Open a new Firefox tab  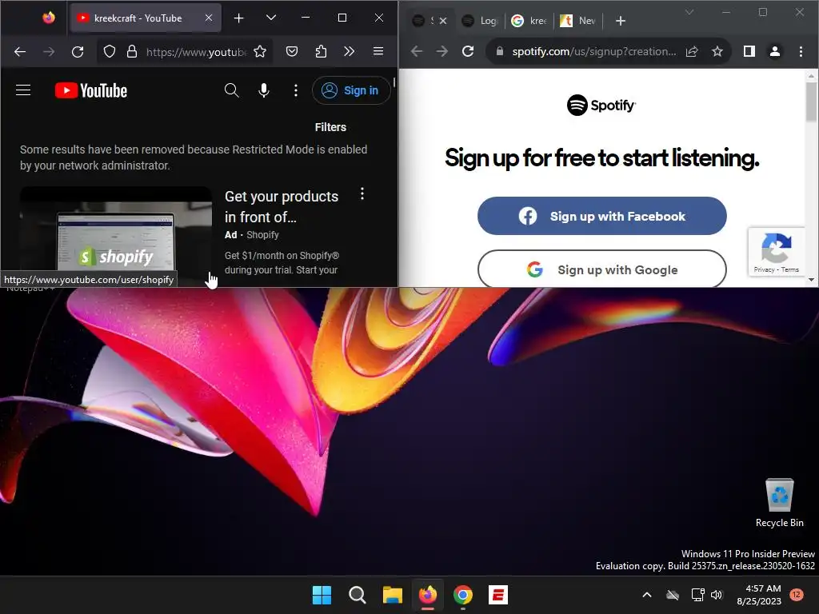238,18
